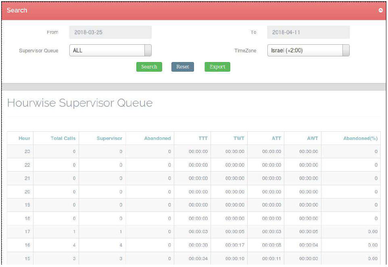Expand the TimeZone dropdown showing Israel
Screen dimensions: 388x267
308,50
